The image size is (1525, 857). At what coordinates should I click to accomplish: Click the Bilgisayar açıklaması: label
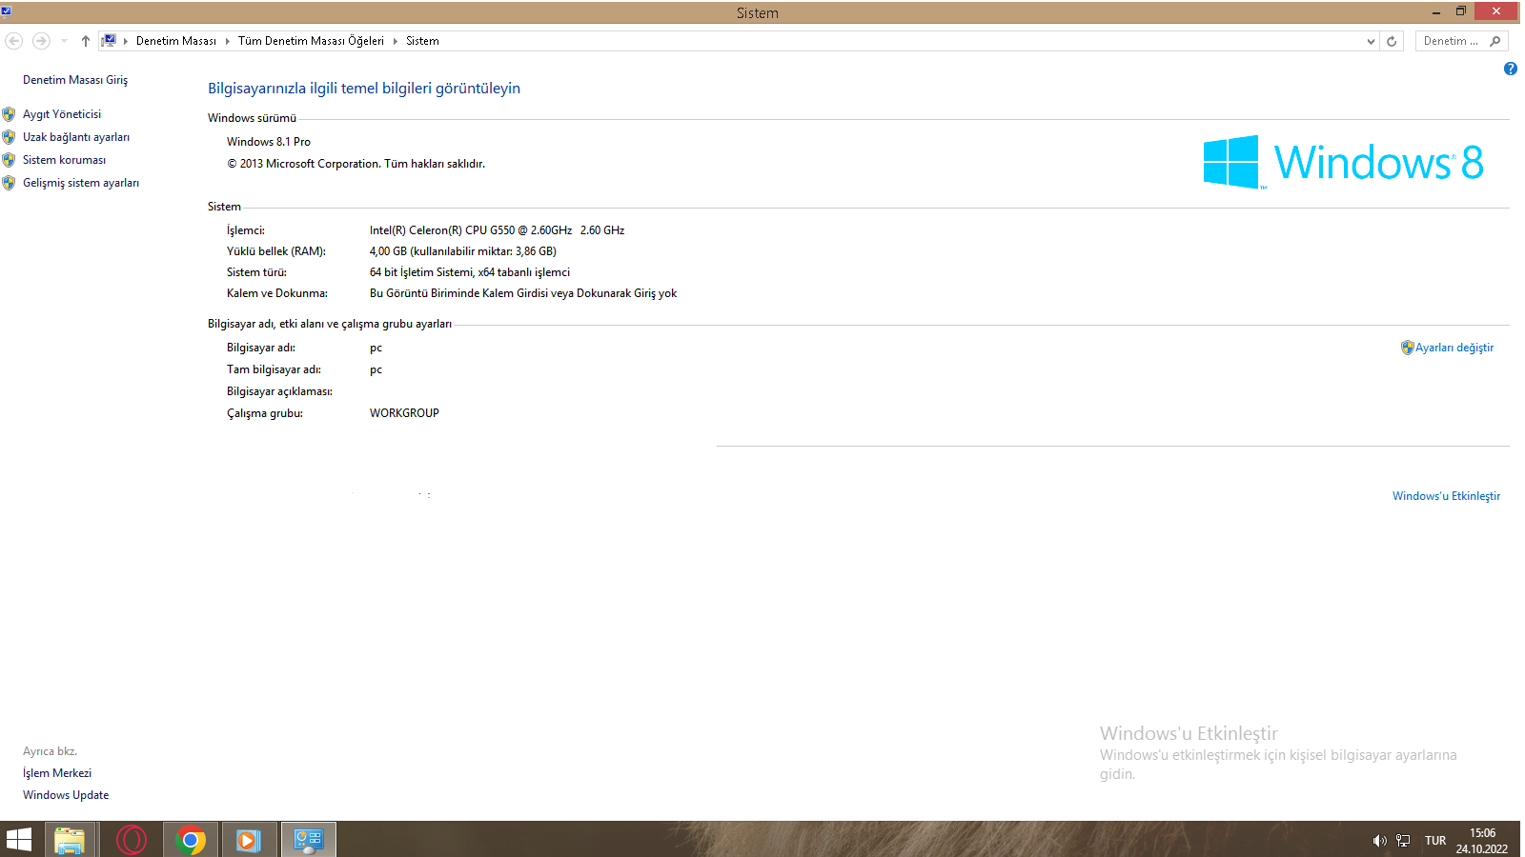(279, 391)
